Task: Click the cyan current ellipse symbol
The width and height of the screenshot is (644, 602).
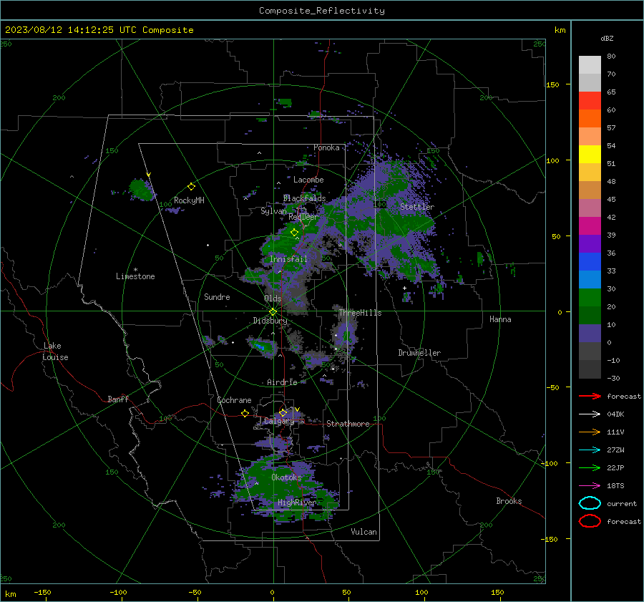Action: tap(590, 503)
